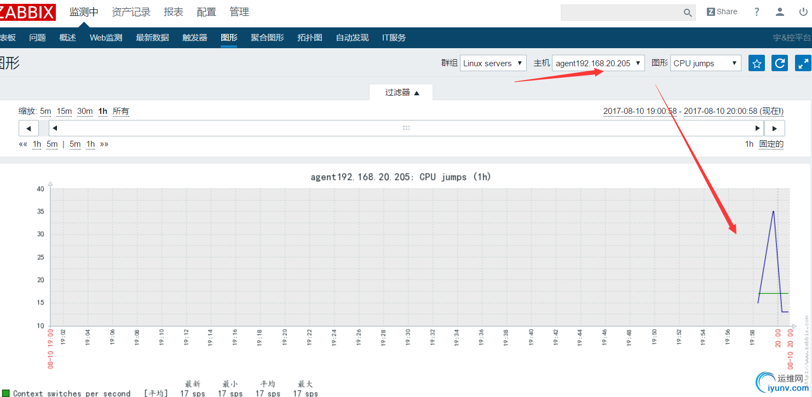This screenshot has height=397, width=812.
Task: Switch to the 最新数据 latest data tab
Action: [x=152, y=37]
